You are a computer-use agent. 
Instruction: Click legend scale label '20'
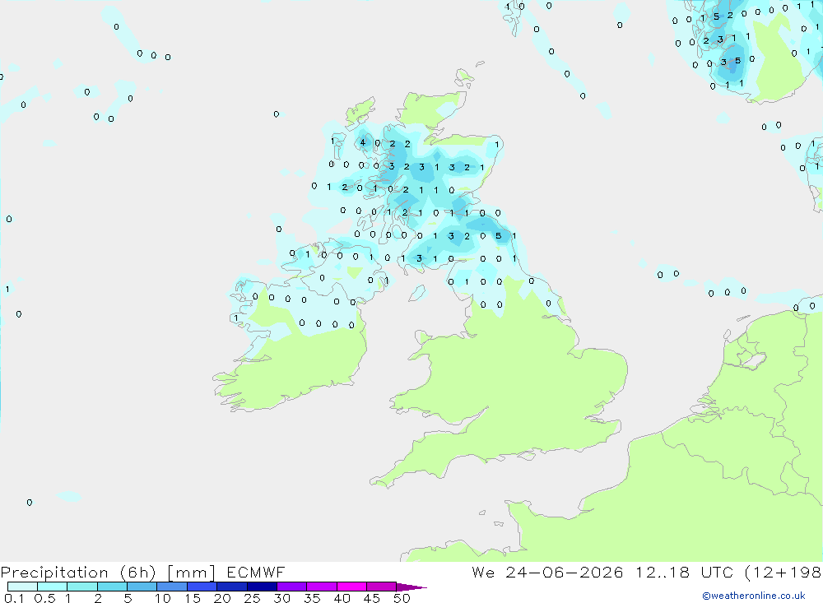[x=222, y=598]
